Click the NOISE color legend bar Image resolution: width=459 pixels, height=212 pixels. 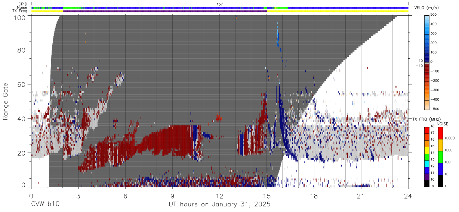(440, 157)
